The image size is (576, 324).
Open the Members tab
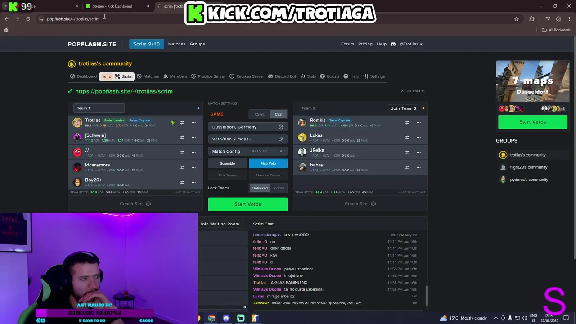(x=175, y=76)
